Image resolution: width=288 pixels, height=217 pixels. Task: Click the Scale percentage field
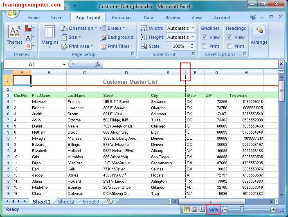[181, 46]
